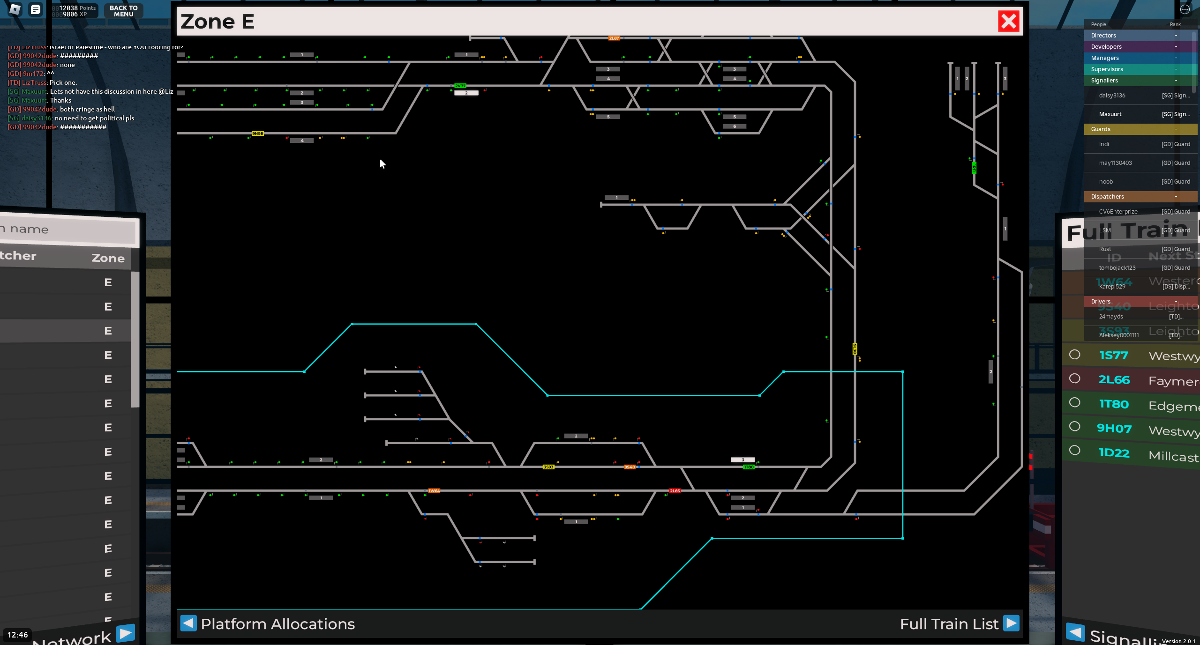Click the train label 1W64 on the map

(434, 491)
